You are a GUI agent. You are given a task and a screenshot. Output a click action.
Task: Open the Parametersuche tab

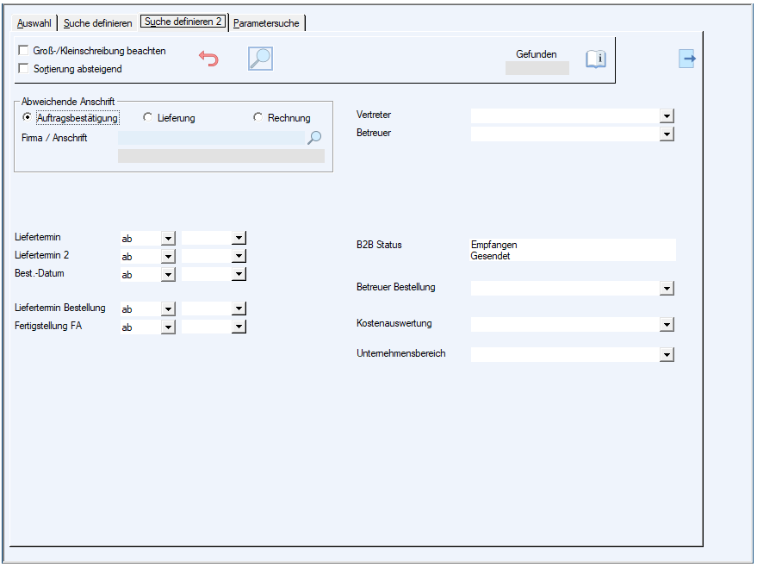(x=266, y=23)
